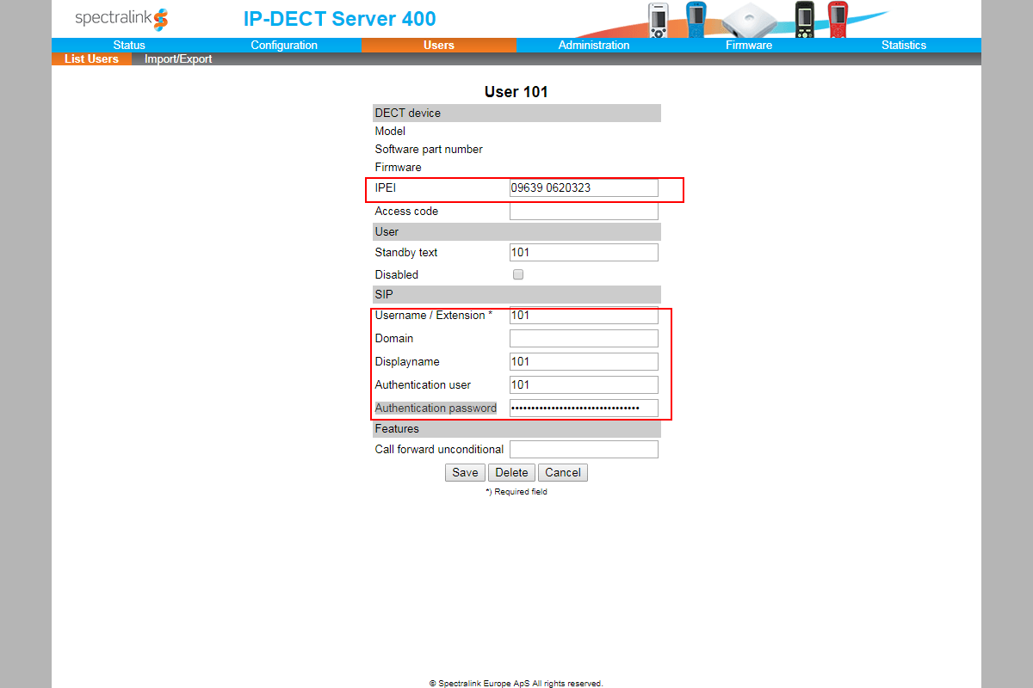Select the Authentication user field

tap(584, 384)
